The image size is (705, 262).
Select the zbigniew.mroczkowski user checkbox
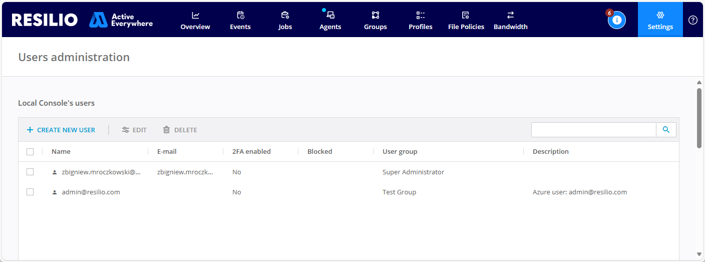(30, 172)
